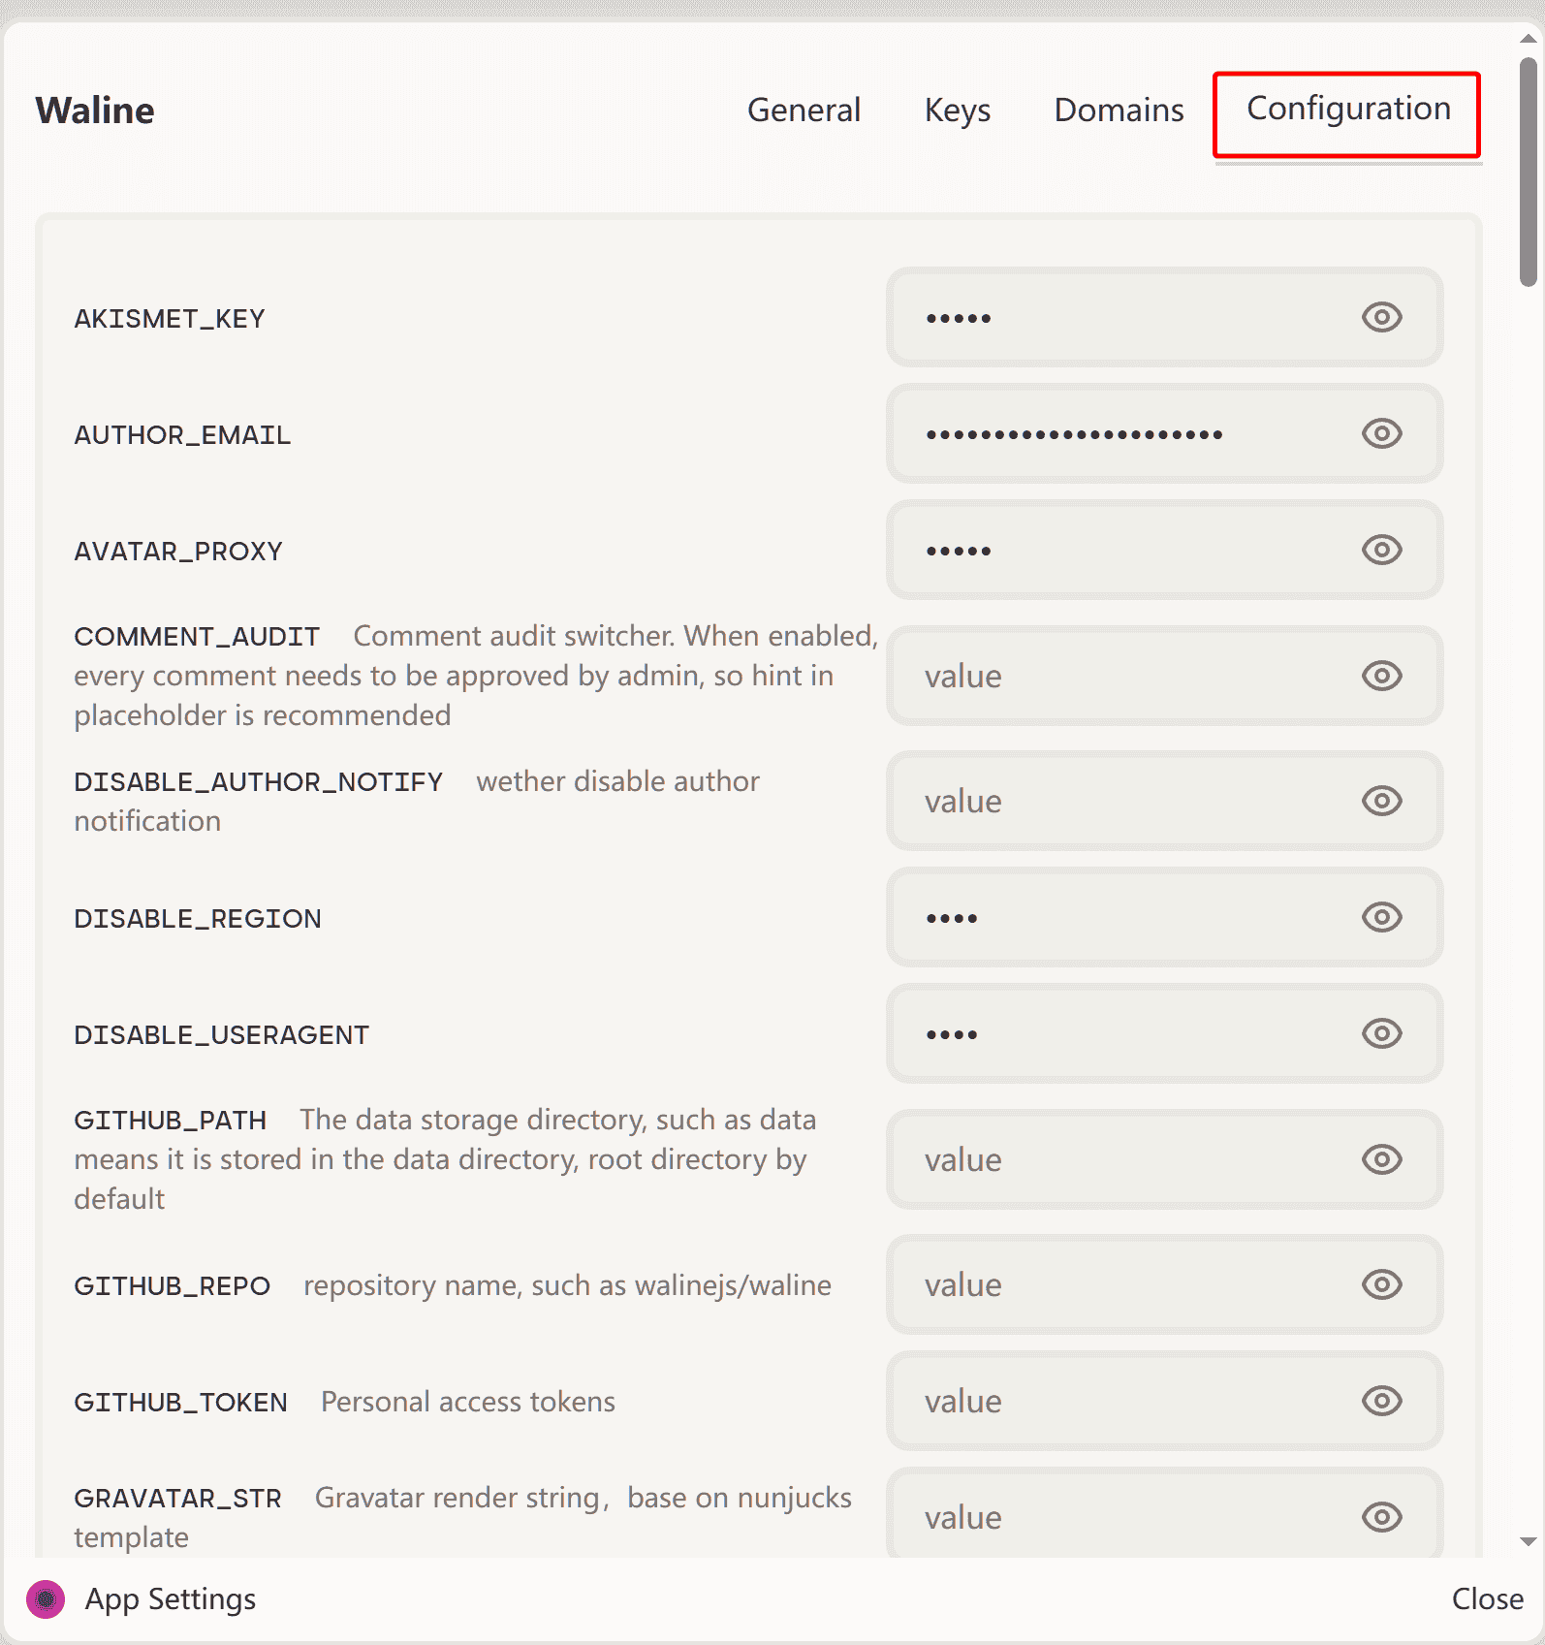Click the vertical scrollbar thumb
Screen dimensions: 1545x1645
(1528, 172)
